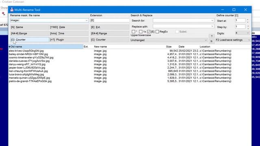Screen dimensions: 260x146
Task: Sort by the Old name column header
Action: [x=46, y=47]
